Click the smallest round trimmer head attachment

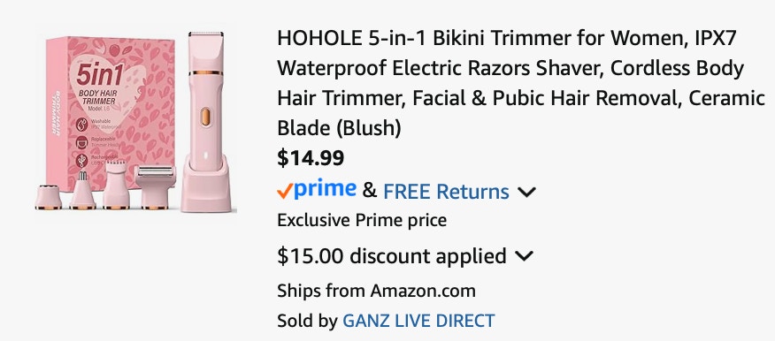pos(49,197)
